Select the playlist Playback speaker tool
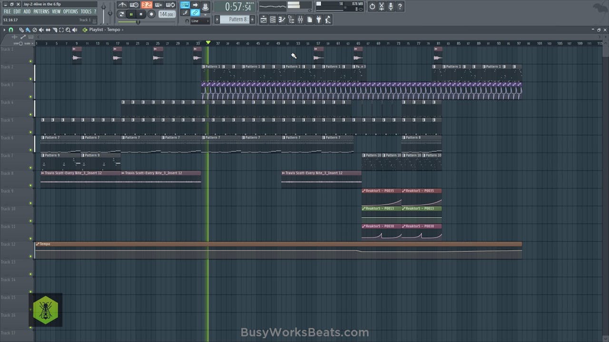This screenshot has height=342, width=609. [x=74, y=30]
